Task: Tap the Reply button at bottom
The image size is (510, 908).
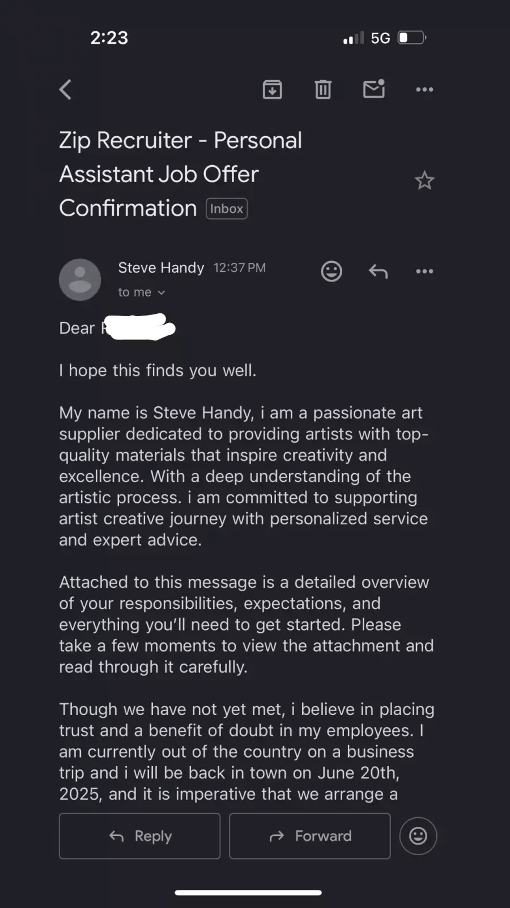Action: [139, 836]
